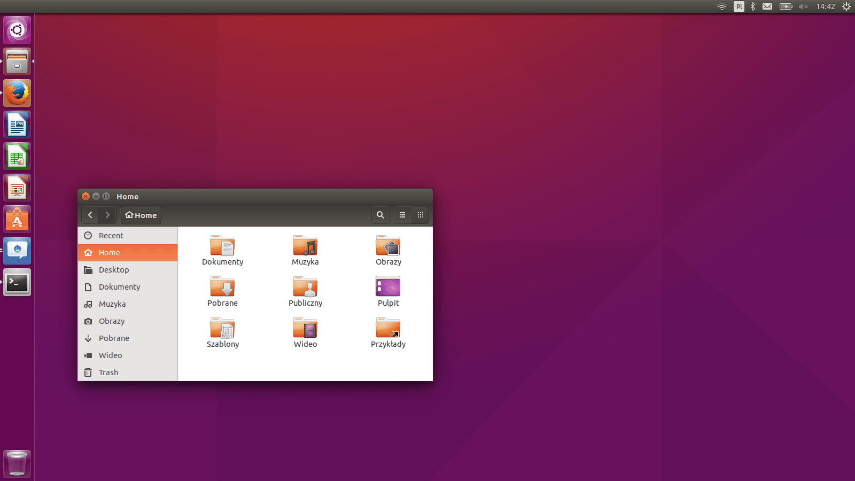Select the Szablony folder icon
Image resolution: width=855 pixels, height=481 pixels.
pos(222,328)
